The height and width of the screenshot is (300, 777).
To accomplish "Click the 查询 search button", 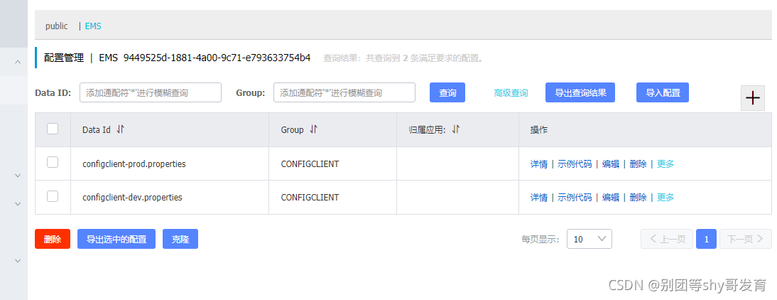I will (x=447, y=92).
